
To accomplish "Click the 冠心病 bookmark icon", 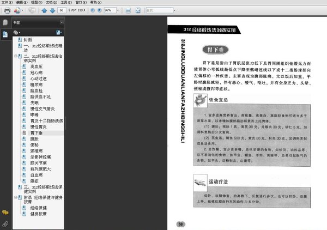I will [25, 72].
